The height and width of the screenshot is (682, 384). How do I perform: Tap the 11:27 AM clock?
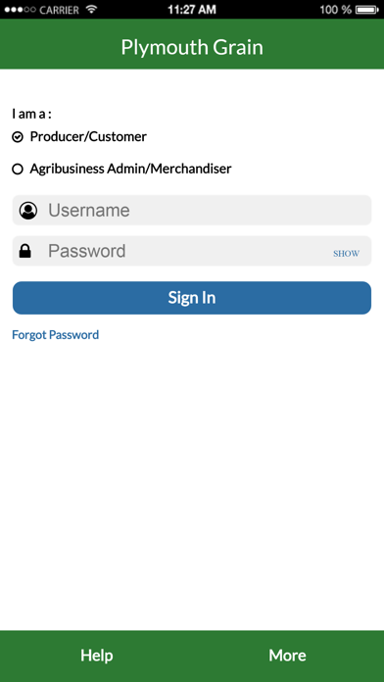[x=192, y=10]
